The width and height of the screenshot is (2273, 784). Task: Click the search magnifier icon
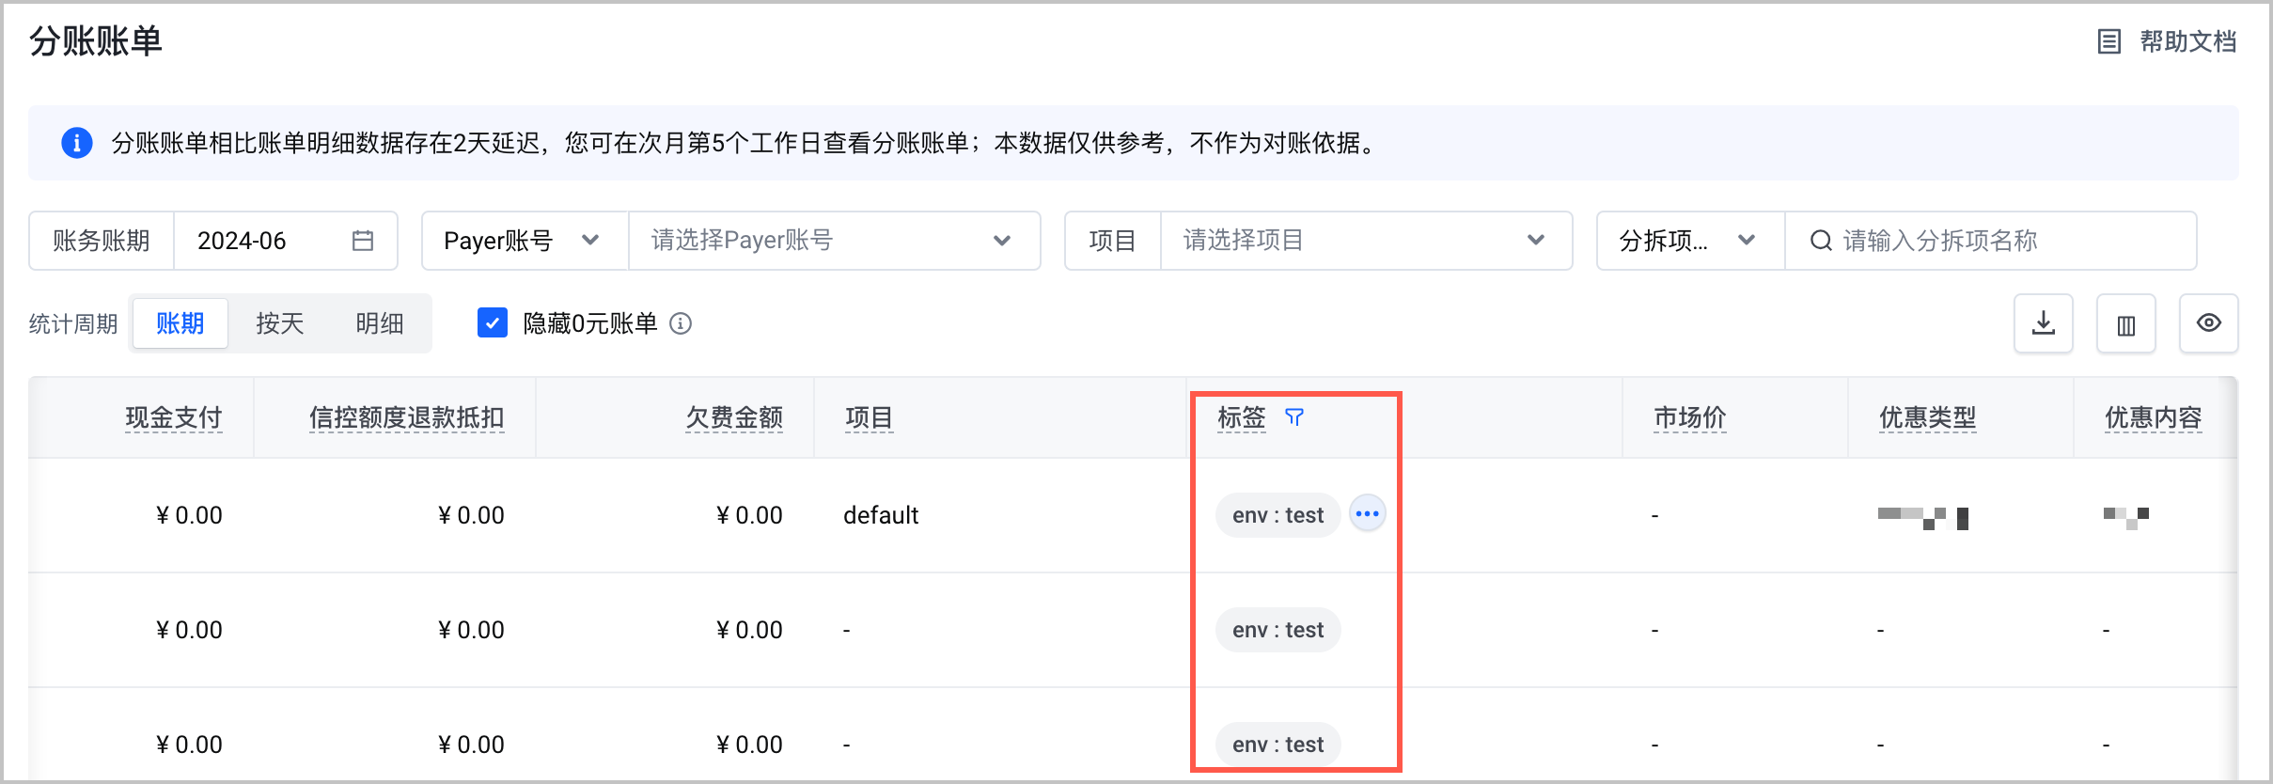1821,241
